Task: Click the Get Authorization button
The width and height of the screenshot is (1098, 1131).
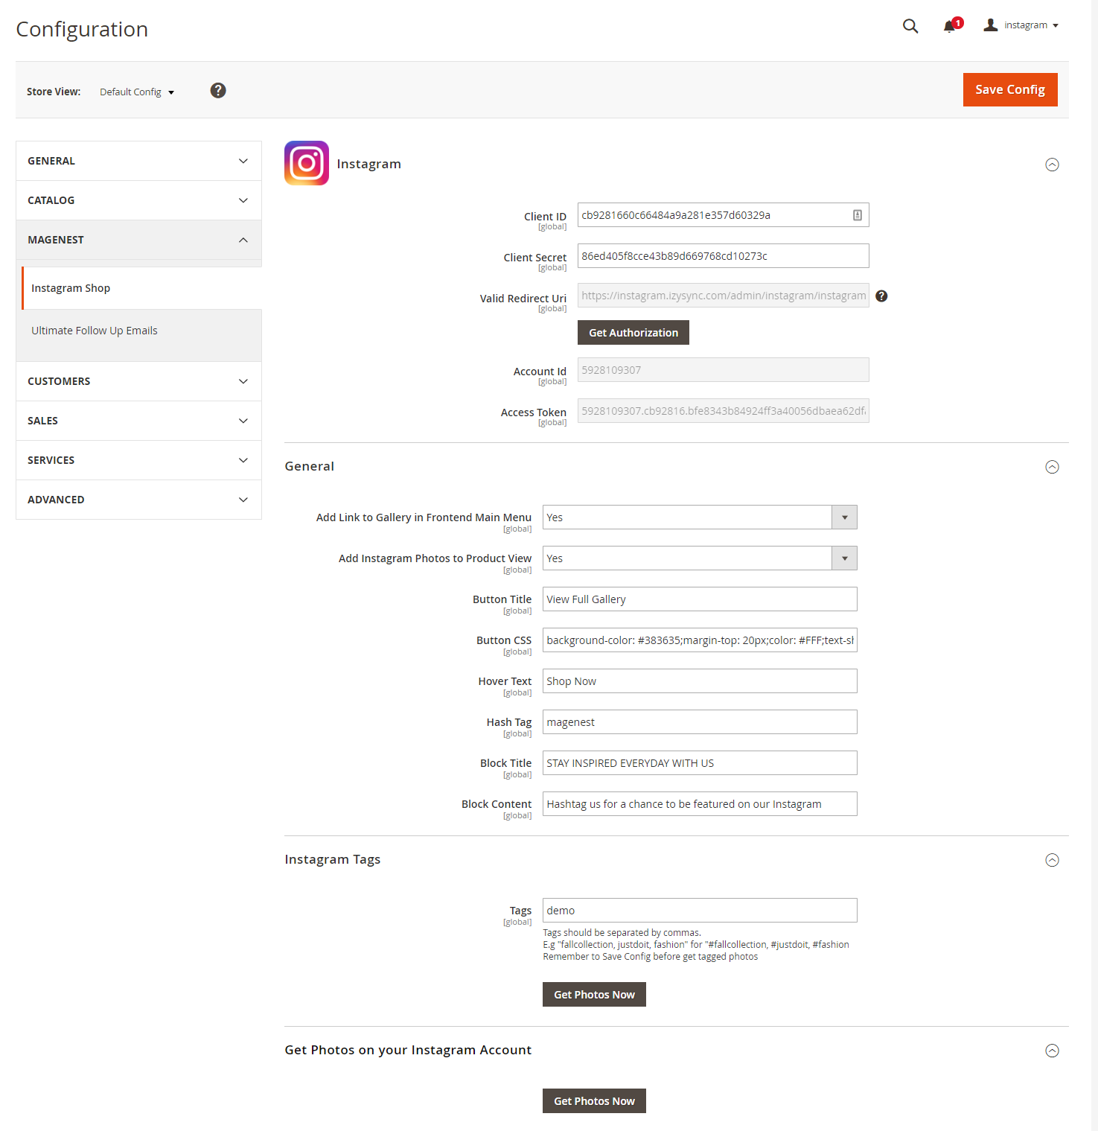Action: (x=633, y=333)
